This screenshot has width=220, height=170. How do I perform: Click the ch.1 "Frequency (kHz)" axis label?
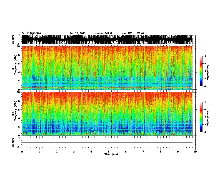(15, 65)
